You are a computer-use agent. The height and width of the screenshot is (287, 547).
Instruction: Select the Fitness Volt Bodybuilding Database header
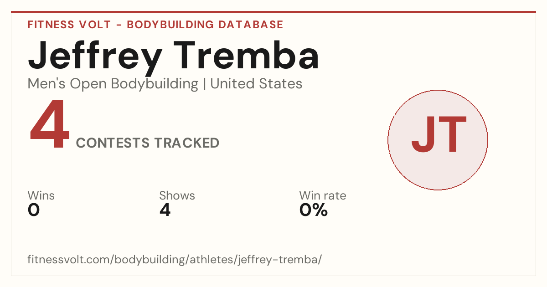[x=155, y=25]
